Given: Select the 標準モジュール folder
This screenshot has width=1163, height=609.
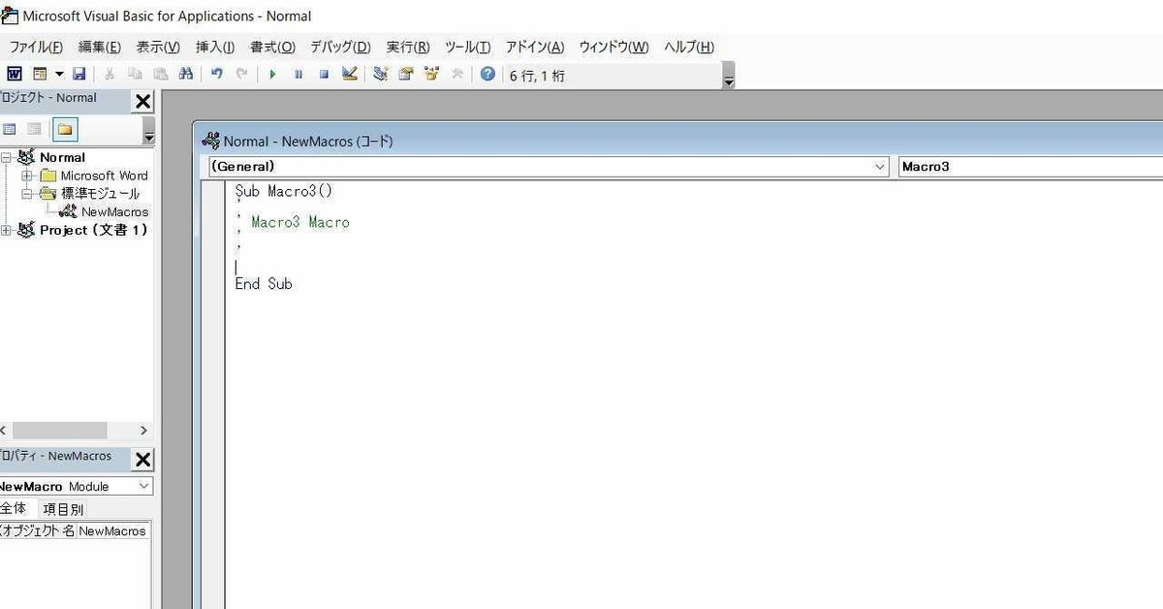Looking at the screenshot, I should (x=100, y=193).
